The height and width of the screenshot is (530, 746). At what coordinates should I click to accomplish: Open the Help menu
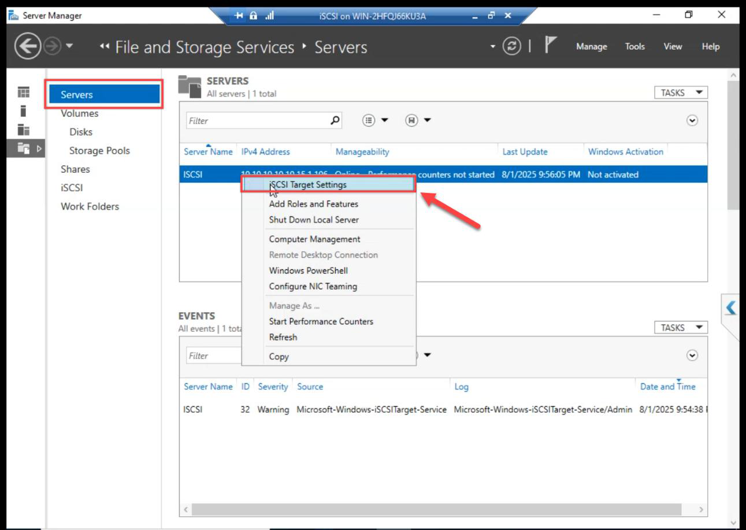(x=711, y=47)
